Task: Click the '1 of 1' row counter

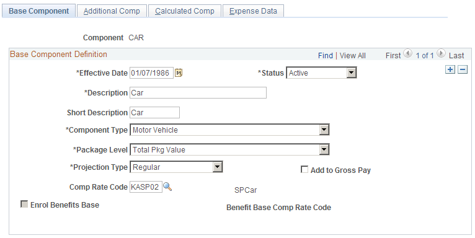Action: coord(425,56)
